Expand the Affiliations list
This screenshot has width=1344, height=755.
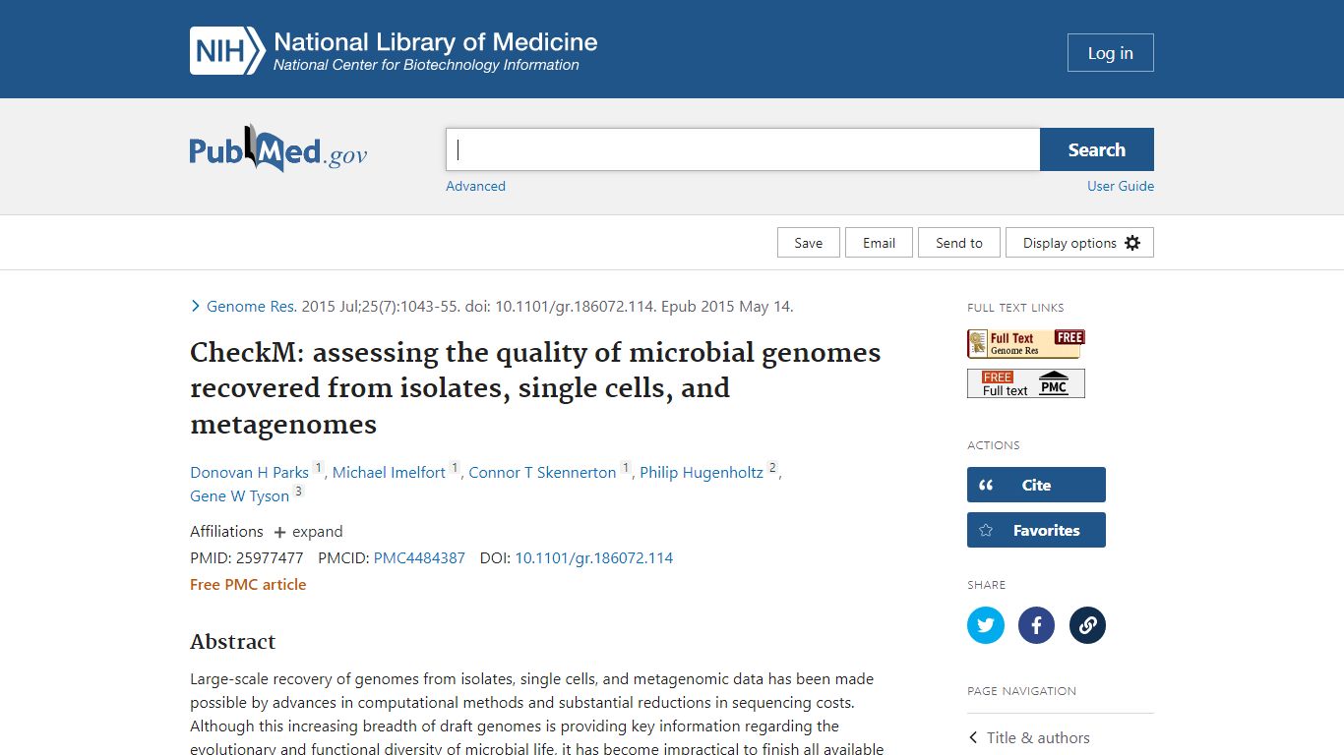tap(309, 532)
